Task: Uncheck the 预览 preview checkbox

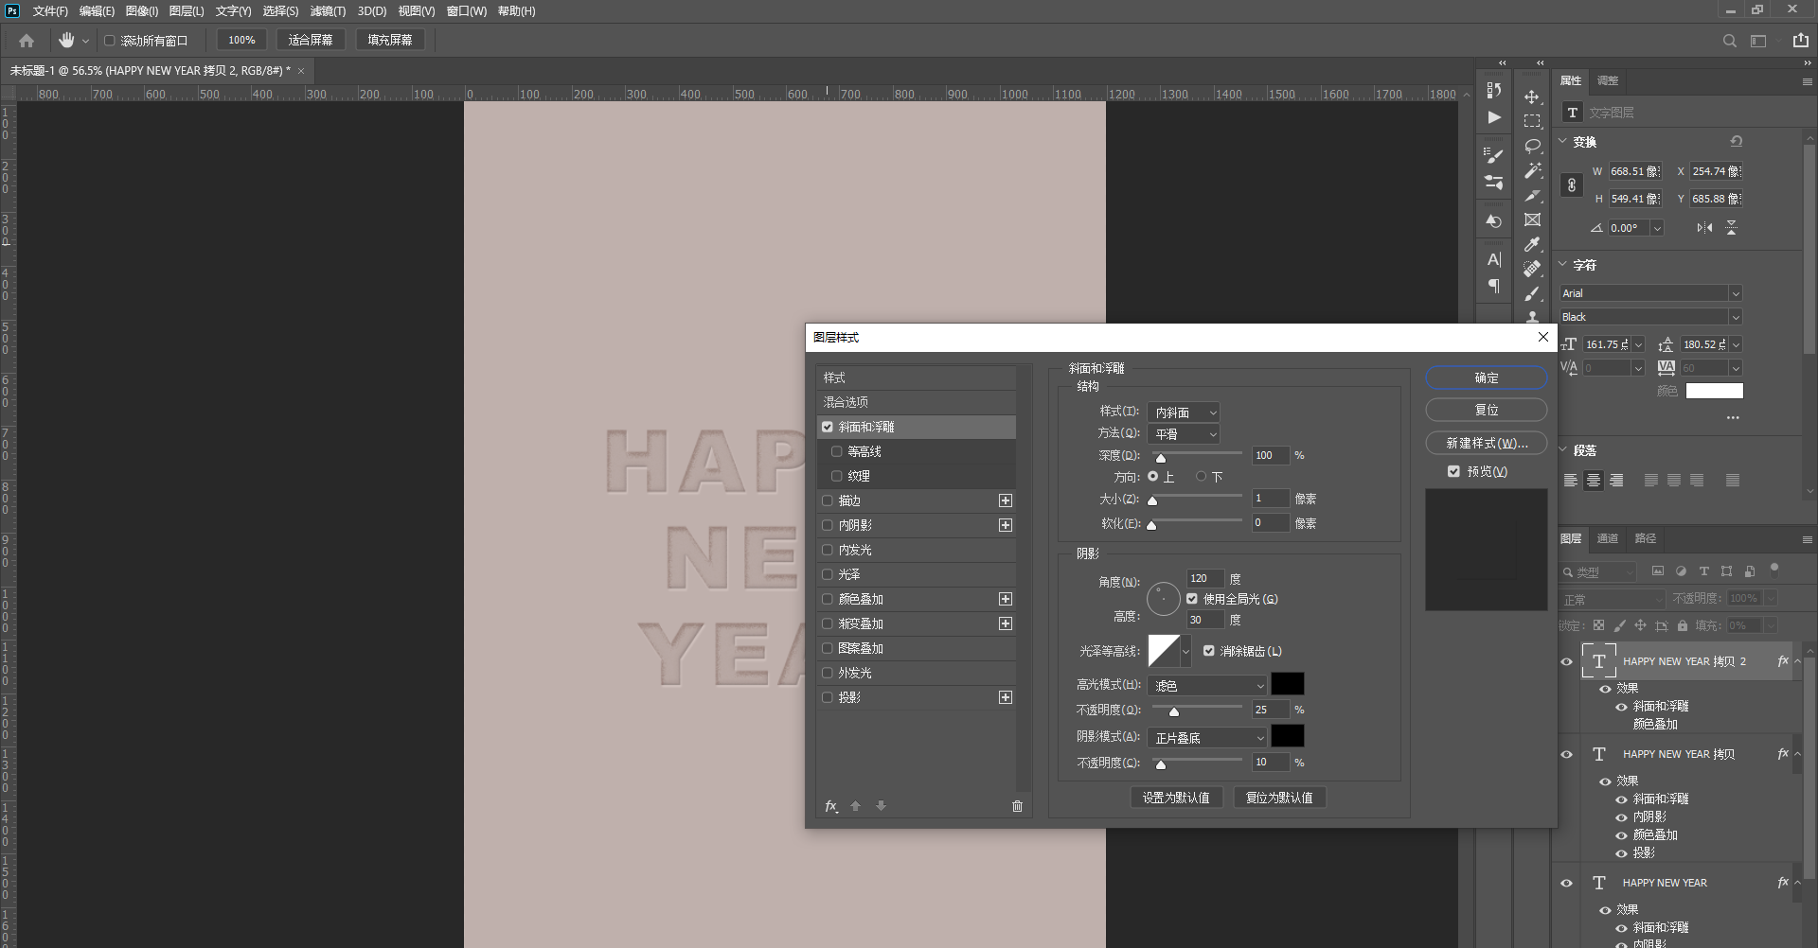Action: pos(1453,471)
